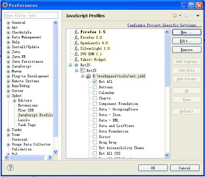The width and height of the screenshot is (205, 177).
Task: Open the help question mark icon
Action: tap(10, 168)
